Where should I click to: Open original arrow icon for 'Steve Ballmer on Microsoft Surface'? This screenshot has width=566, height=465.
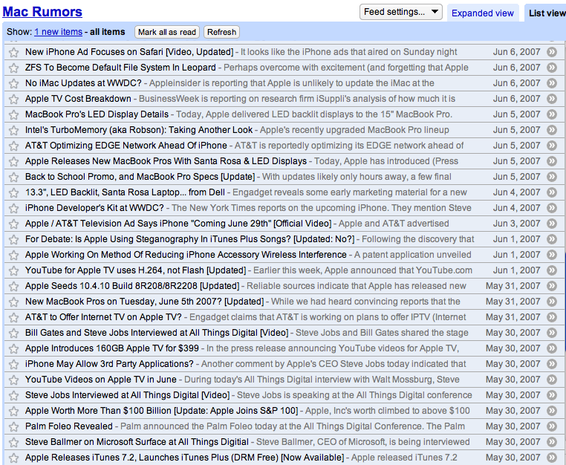552,442
